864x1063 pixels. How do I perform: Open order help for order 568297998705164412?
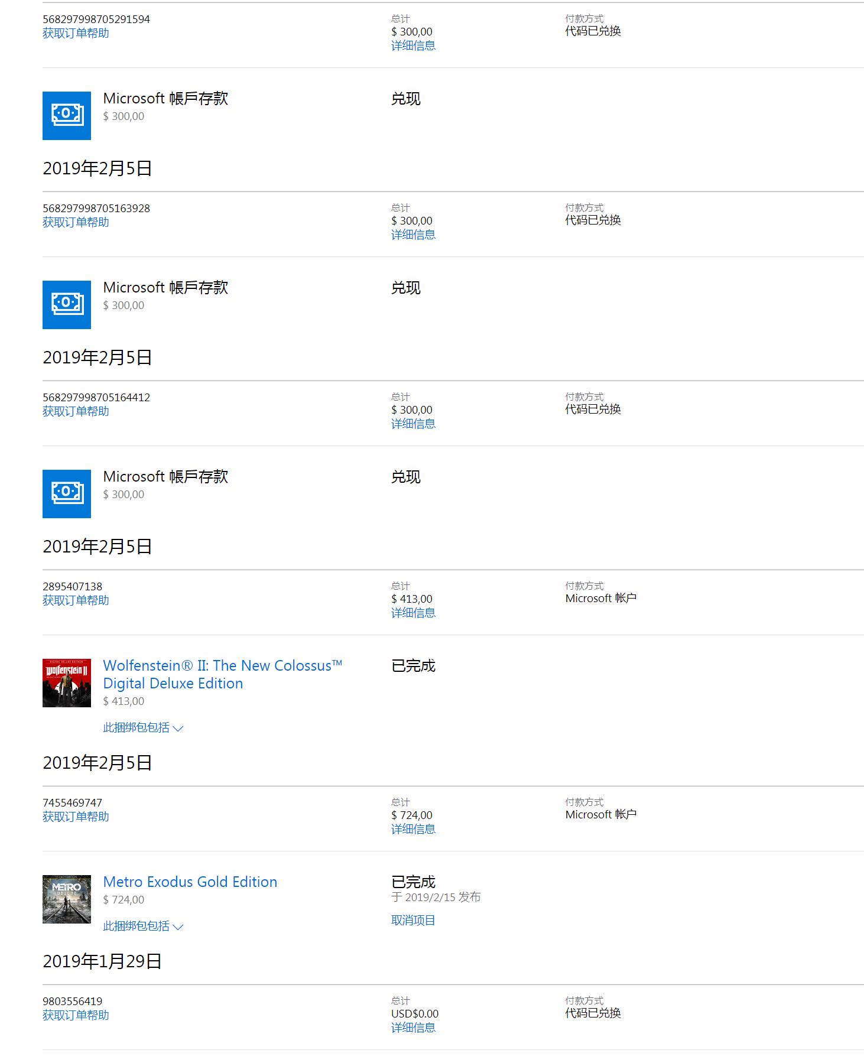pyautogui.click(x=76, y=411)
